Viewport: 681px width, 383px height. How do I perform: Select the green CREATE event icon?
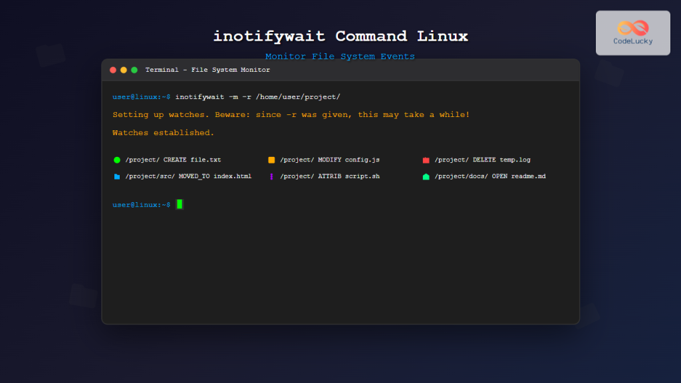(117, 160)
